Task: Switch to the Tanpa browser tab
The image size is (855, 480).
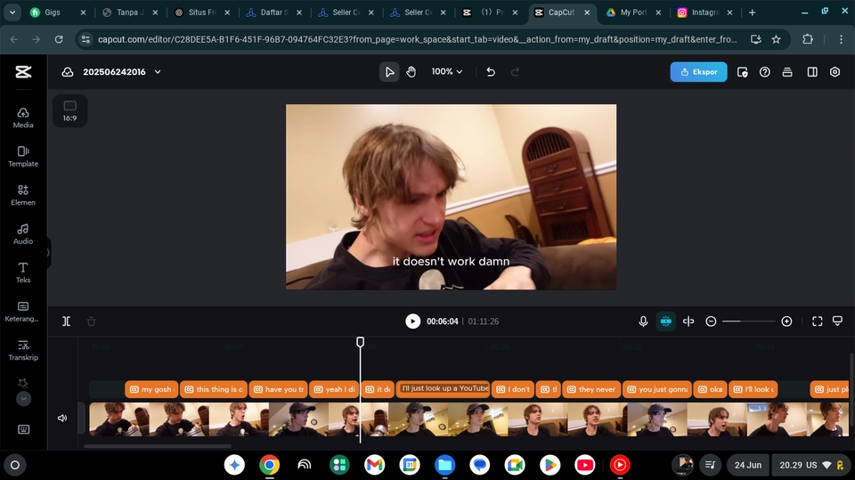Action: click(130, 12)
